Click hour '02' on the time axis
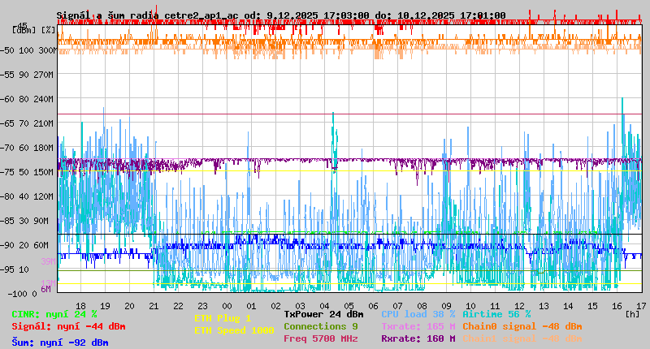The width and height of the screenshot is (650, 349). coord(276,306)
